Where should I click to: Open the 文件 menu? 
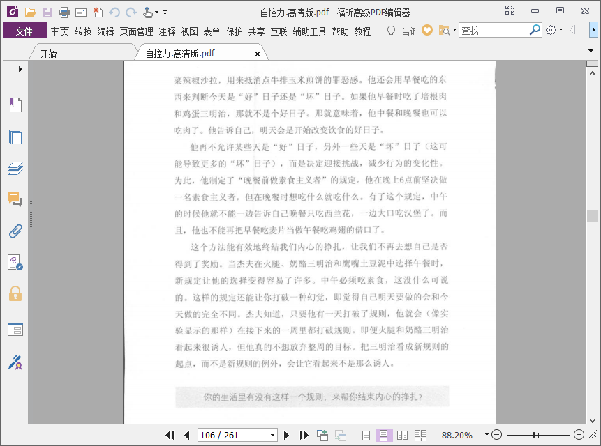pyautogui.click(x=24, y=31)
